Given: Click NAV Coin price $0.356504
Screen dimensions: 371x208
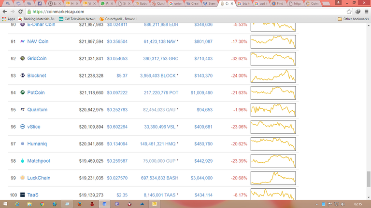Looking at the screenshot, I should click(x=117, y=41).
